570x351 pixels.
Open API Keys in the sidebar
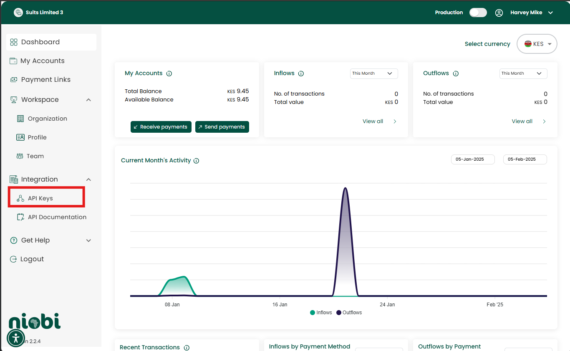click(40, 198)
